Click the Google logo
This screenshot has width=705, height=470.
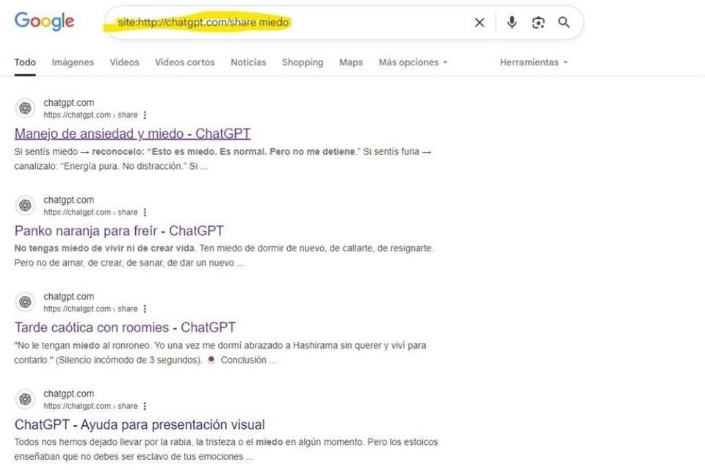click(44, 21)
